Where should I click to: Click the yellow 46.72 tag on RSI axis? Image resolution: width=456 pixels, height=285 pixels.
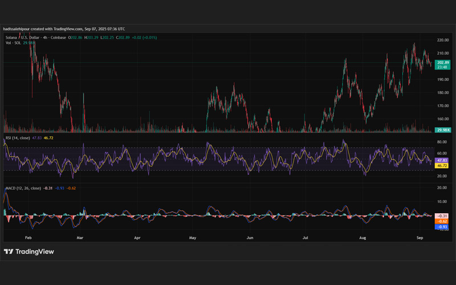click(x=442, y=165)
